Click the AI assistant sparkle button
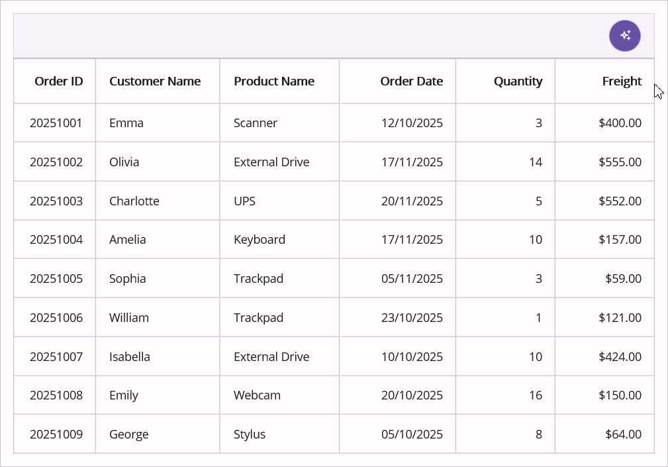This screenshot has height=467, width=668. click(x=624, y=36)
